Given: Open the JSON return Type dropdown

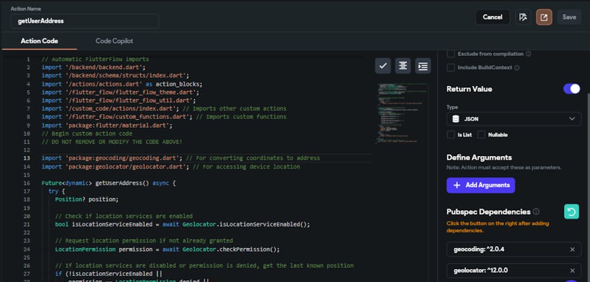Looking at the screenshot, I should (513, 119).
